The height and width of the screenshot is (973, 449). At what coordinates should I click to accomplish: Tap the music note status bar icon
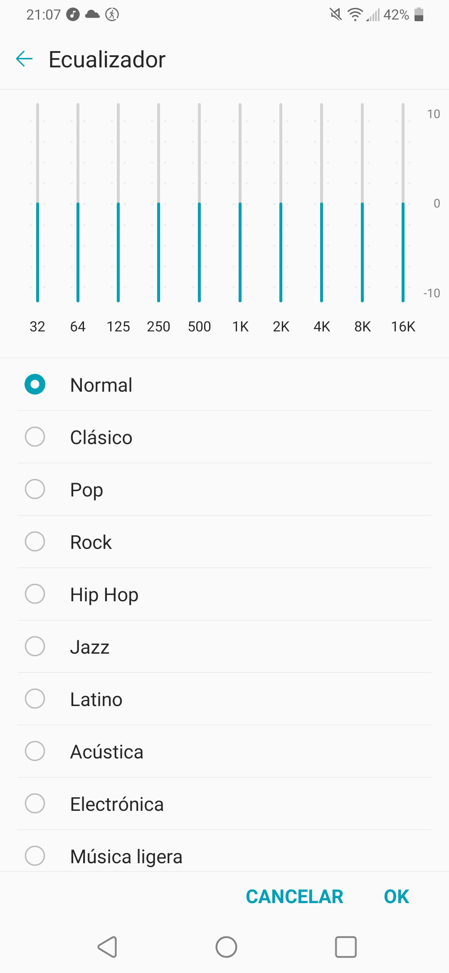pos(73,15)
